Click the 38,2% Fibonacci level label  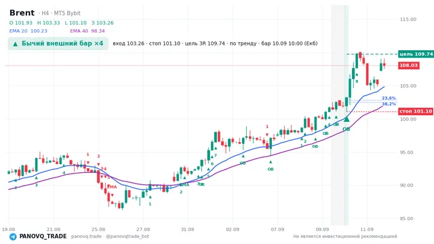(389, 104)
